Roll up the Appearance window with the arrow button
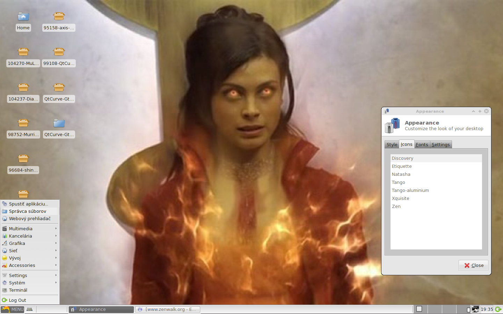This screenshot has height=314, width=503. (473, 111)
